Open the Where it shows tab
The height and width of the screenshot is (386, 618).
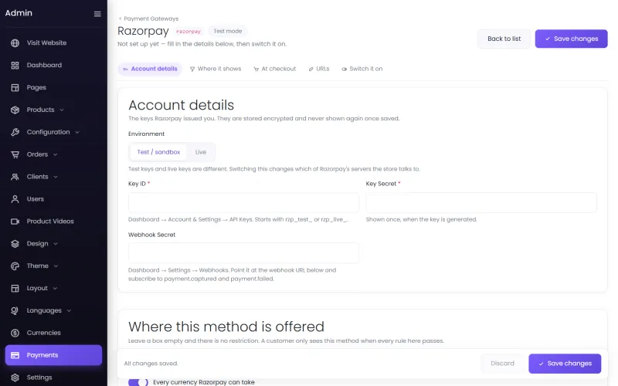point(216,69)
